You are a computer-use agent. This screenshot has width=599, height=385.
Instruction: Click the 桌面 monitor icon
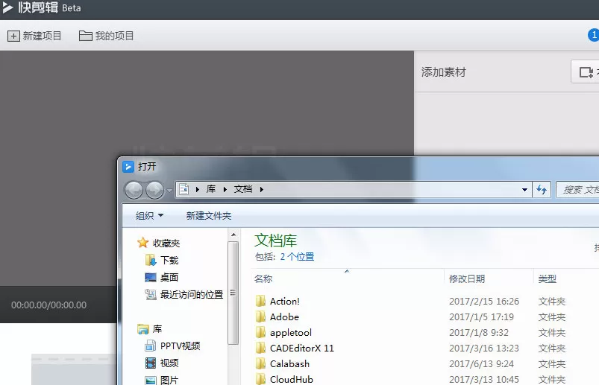[x=151, y=278]
